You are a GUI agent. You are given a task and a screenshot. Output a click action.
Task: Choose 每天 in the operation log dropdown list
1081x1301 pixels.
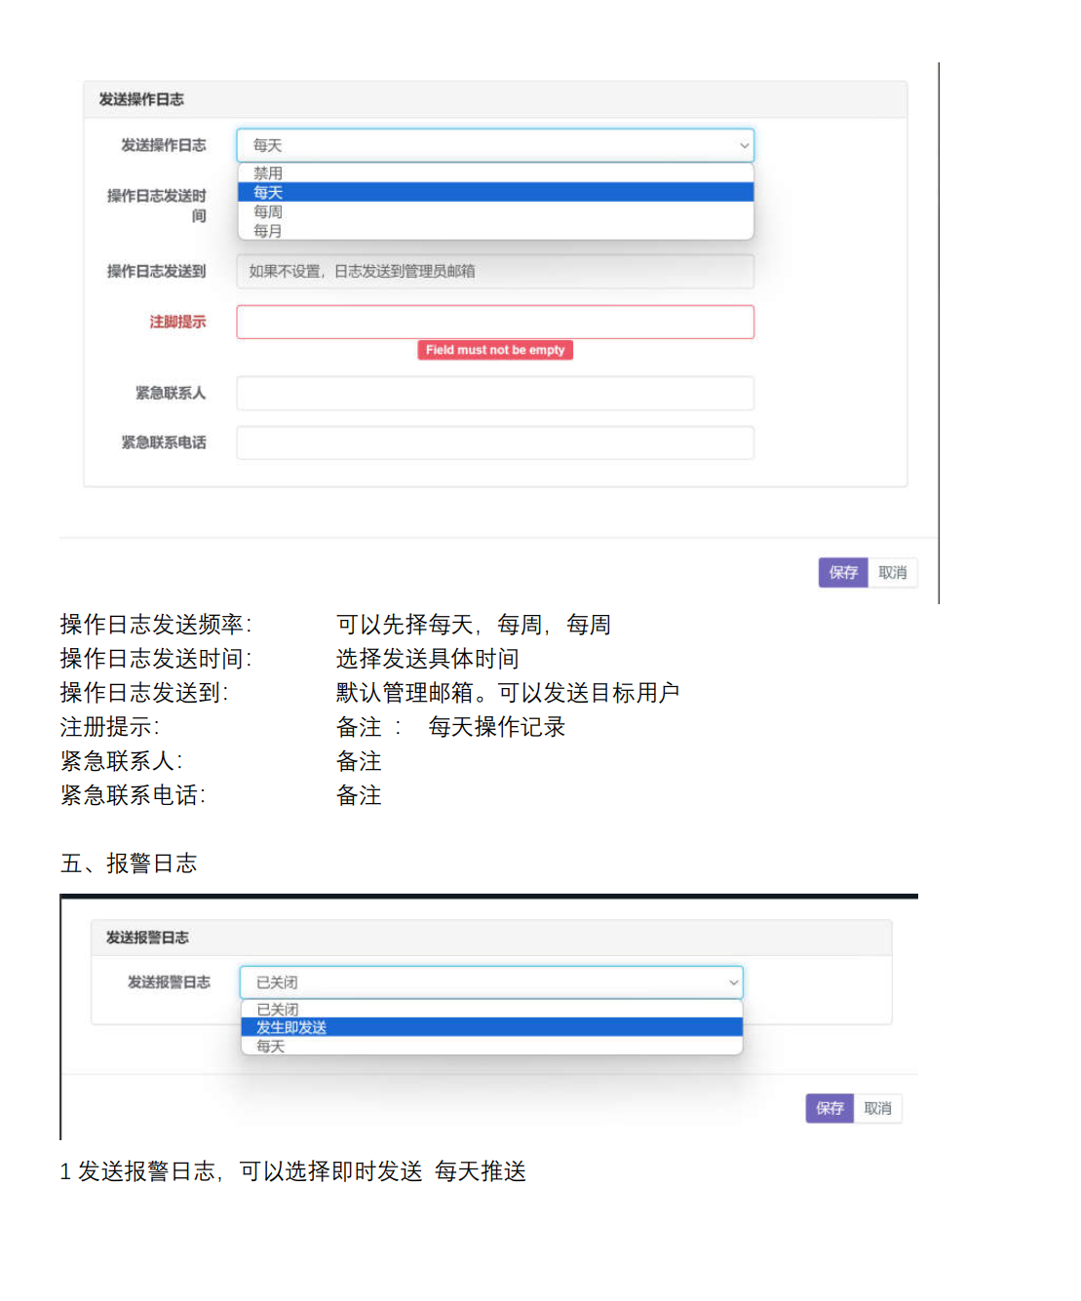[495, 192]
